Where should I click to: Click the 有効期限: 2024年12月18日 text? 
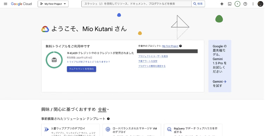click(79, 58)
